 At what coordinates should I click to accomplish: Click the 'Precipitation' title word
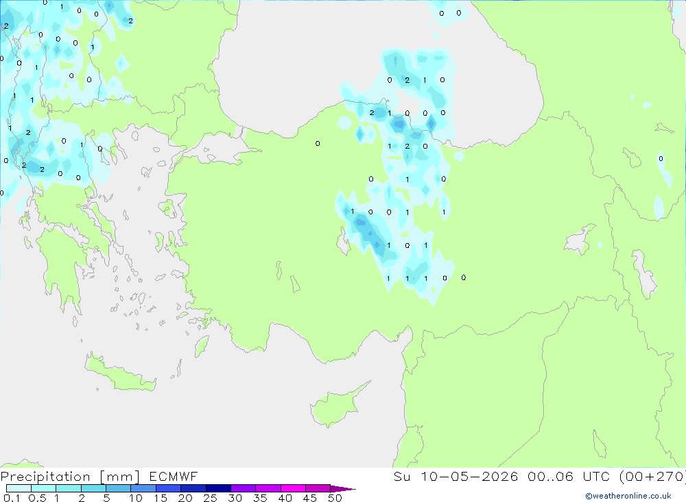click(x=45, y=477)
